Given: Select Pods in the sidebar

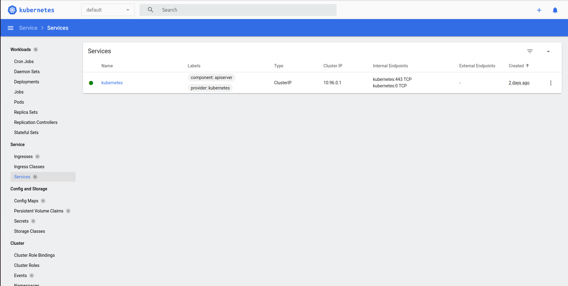Looking at the screenshot, I should point(19,102).
